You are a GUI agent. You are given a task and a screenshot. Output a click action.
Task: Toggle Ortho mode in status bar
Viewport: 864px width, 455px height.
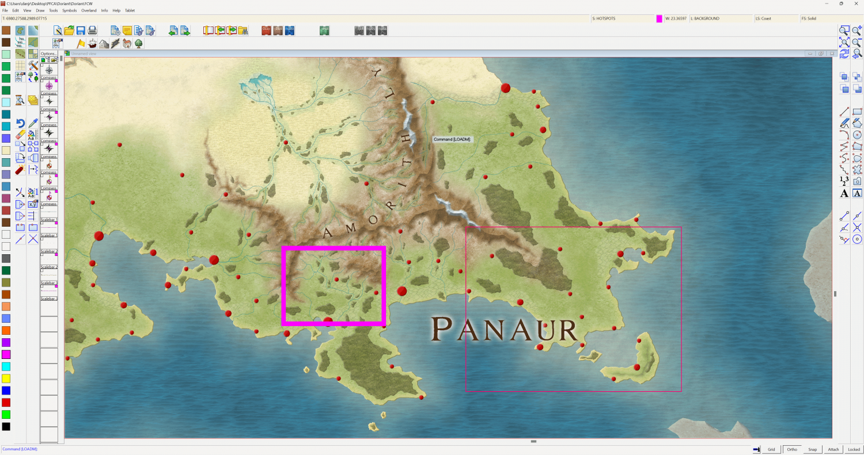pos(792,449)
